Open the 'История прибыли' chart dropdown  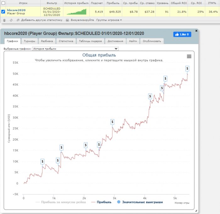(75, 49)
